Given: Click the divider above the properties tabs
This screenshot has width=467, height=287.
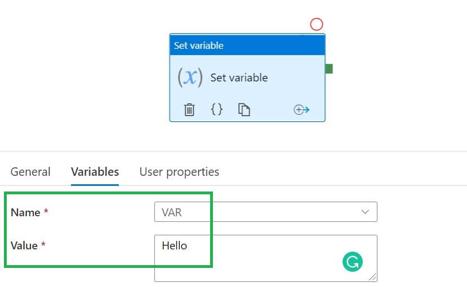Looking at the screenshot, I should coord(233,152).
